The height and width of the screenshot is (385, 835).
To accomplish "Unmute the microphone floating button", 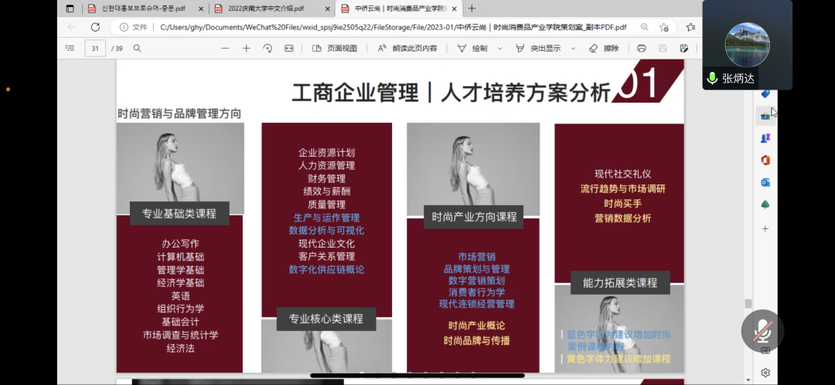I will [762, 331].
